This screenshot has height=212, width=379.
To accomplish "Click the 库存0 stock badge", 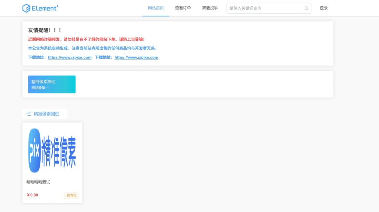I will tap(71, 196).
